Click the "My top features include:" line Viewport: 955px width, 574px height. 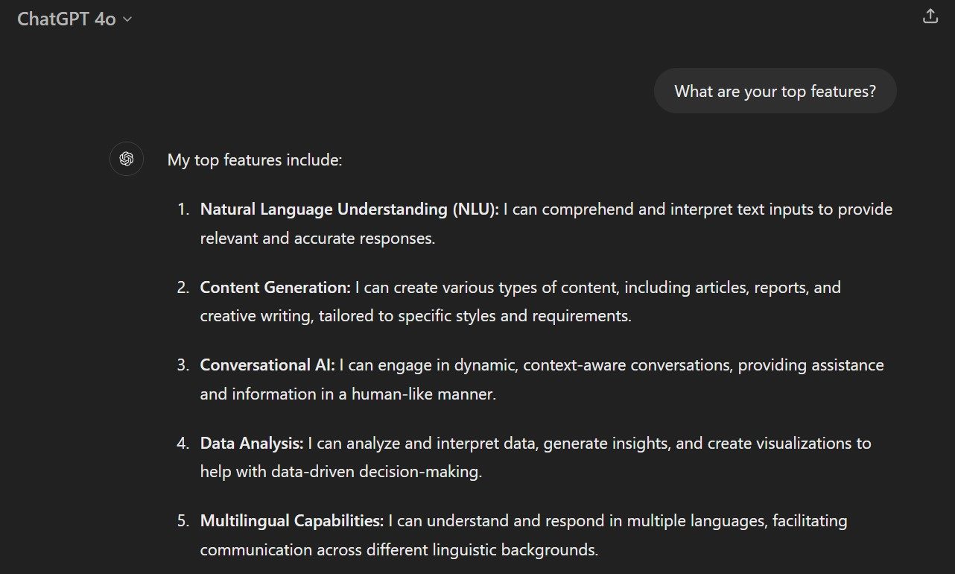(255, 160)
